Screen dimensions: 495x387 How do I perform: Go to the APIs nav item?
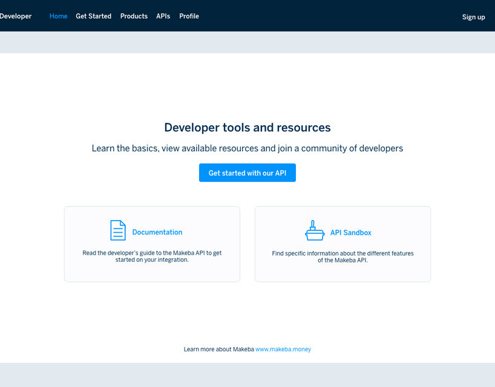coord(163,16)
